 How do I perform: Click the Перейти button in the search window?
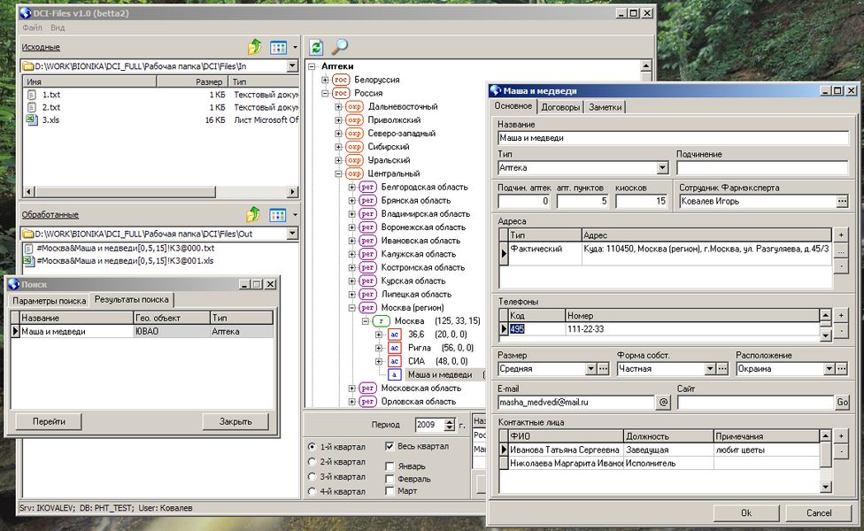click(x=49, y=421)
